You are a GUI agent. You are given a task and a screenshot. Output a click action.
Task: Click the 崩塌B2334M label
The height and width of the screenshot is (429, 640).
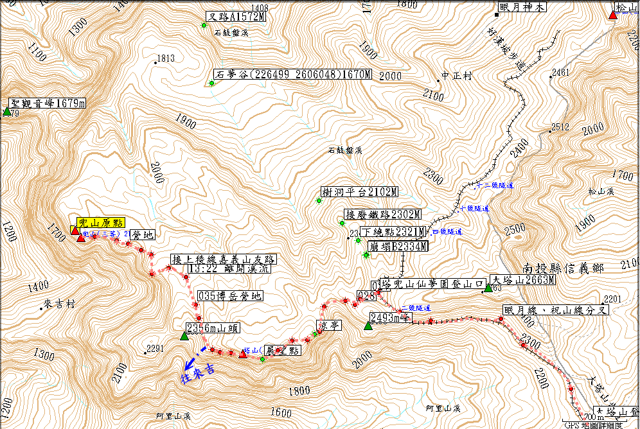pos(398,247)
